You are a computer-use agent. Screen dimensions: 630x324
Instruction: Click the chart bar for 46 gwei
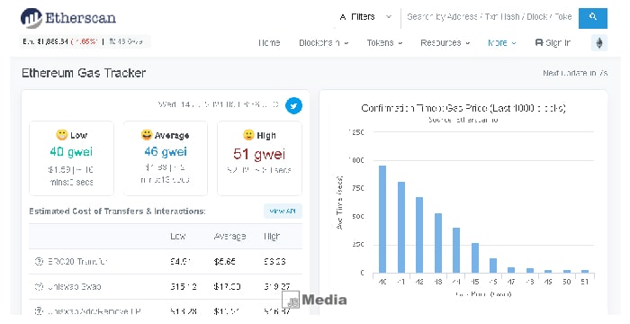(x=493, y=265)
